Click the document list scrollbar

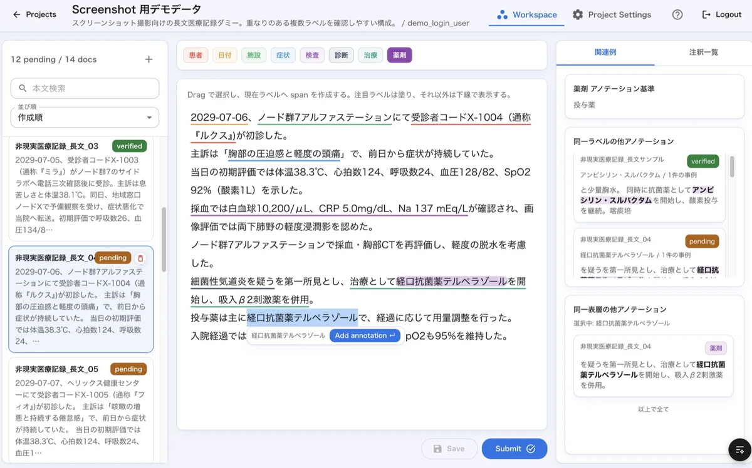(164, 239)
